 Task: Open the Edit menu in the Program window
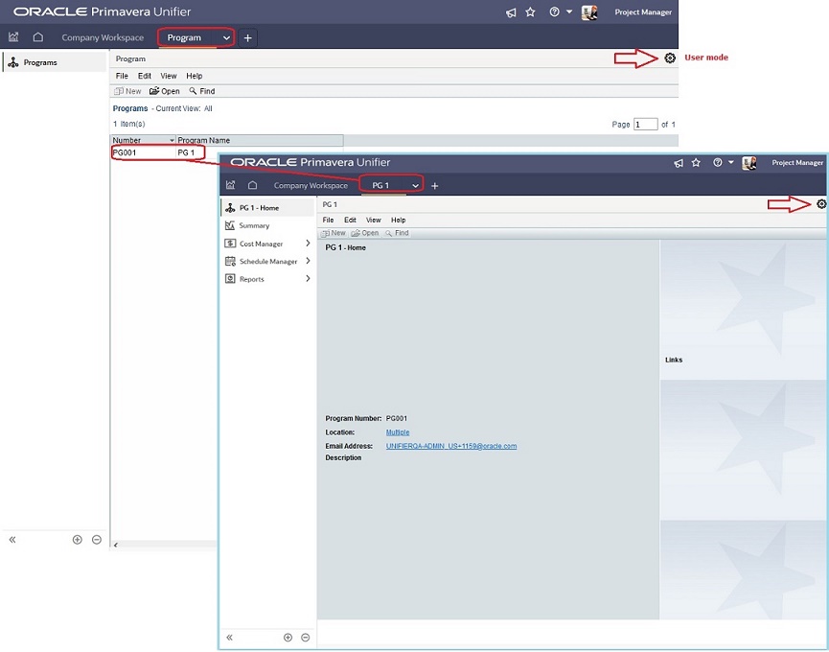point(145,76)
